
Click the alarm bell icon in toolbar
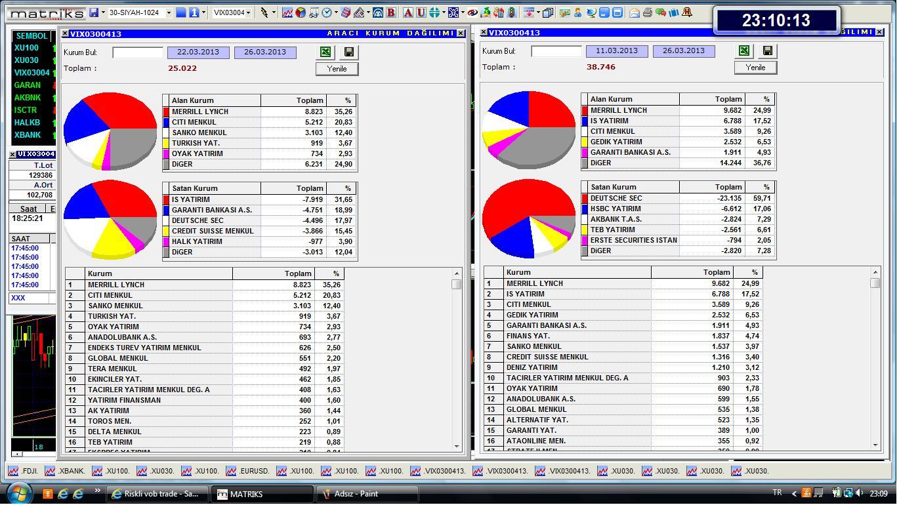coord(687,12)
